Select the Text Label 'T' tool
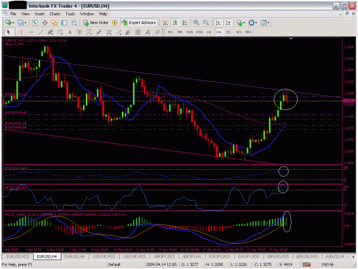 tap(80, 32)
